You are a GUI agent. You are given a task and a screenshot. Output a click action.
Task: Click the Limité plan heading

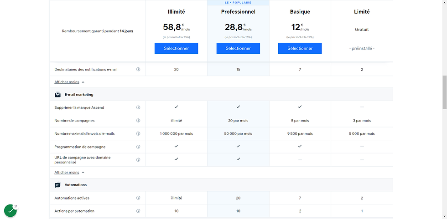pyautogui.click(x=362, y=12)
